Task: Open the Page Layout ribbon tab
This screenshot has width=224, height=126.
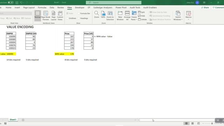Action: (29, 7)
